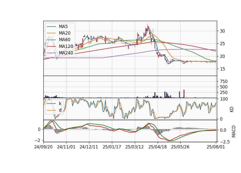Screen dimensions: 241x173
Task: Click the k legend label in KD panel
Action: click(x=60, y=104)
